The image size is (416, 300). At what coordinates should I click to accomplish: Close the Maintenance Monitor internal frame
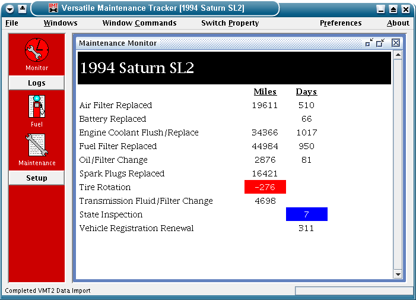pos(396,43)
